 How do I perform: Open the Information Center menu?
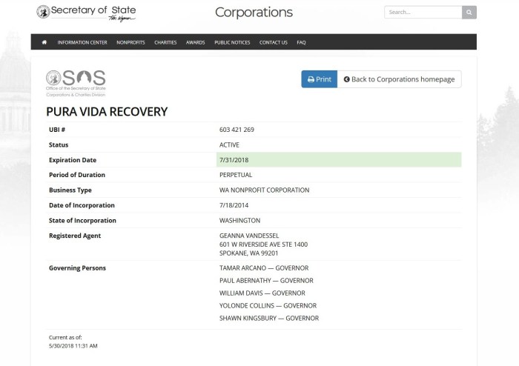tap(82, 42)
